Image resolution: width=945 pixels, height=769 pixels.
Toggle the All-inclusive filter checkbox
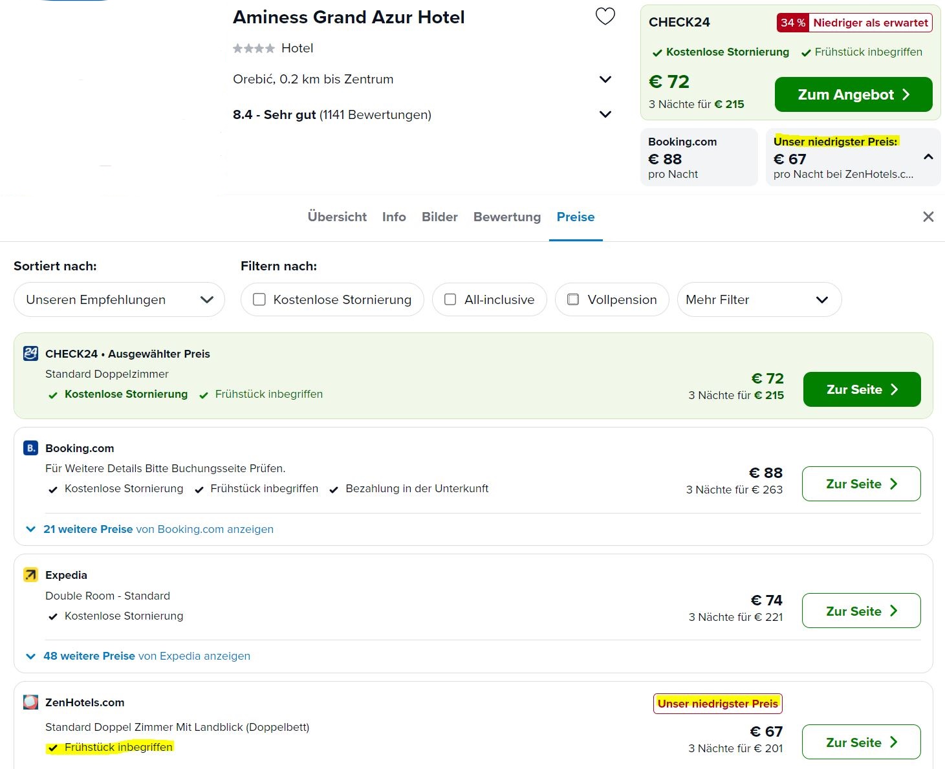click(x=450, y=299)
